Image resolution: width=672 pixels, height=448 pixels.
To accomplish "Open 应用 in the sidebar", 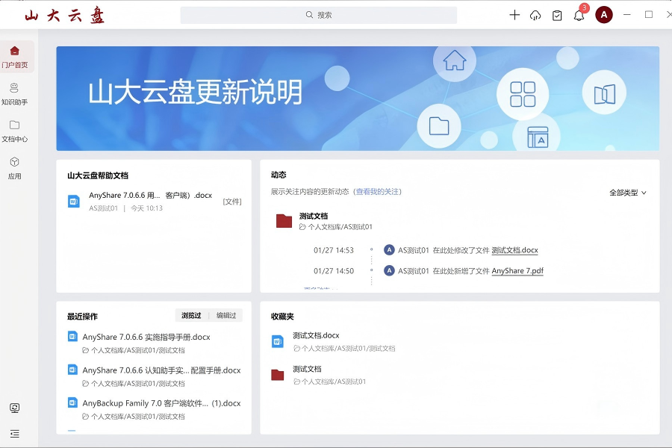I will pyautogui.click(x=15, y=168).
